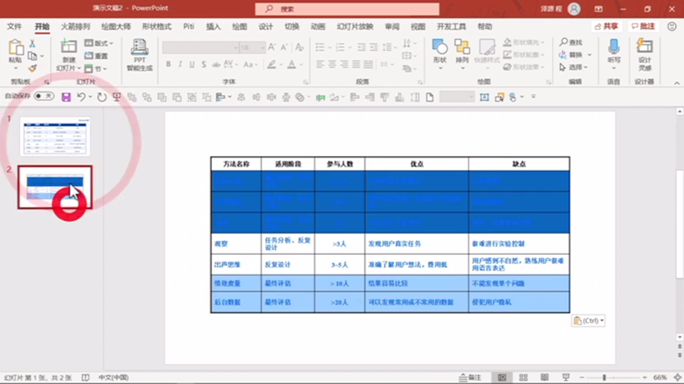Click the Reset (重置) slide icon
684x384 pixels.
pyautogui.click(x=89, y=55)
